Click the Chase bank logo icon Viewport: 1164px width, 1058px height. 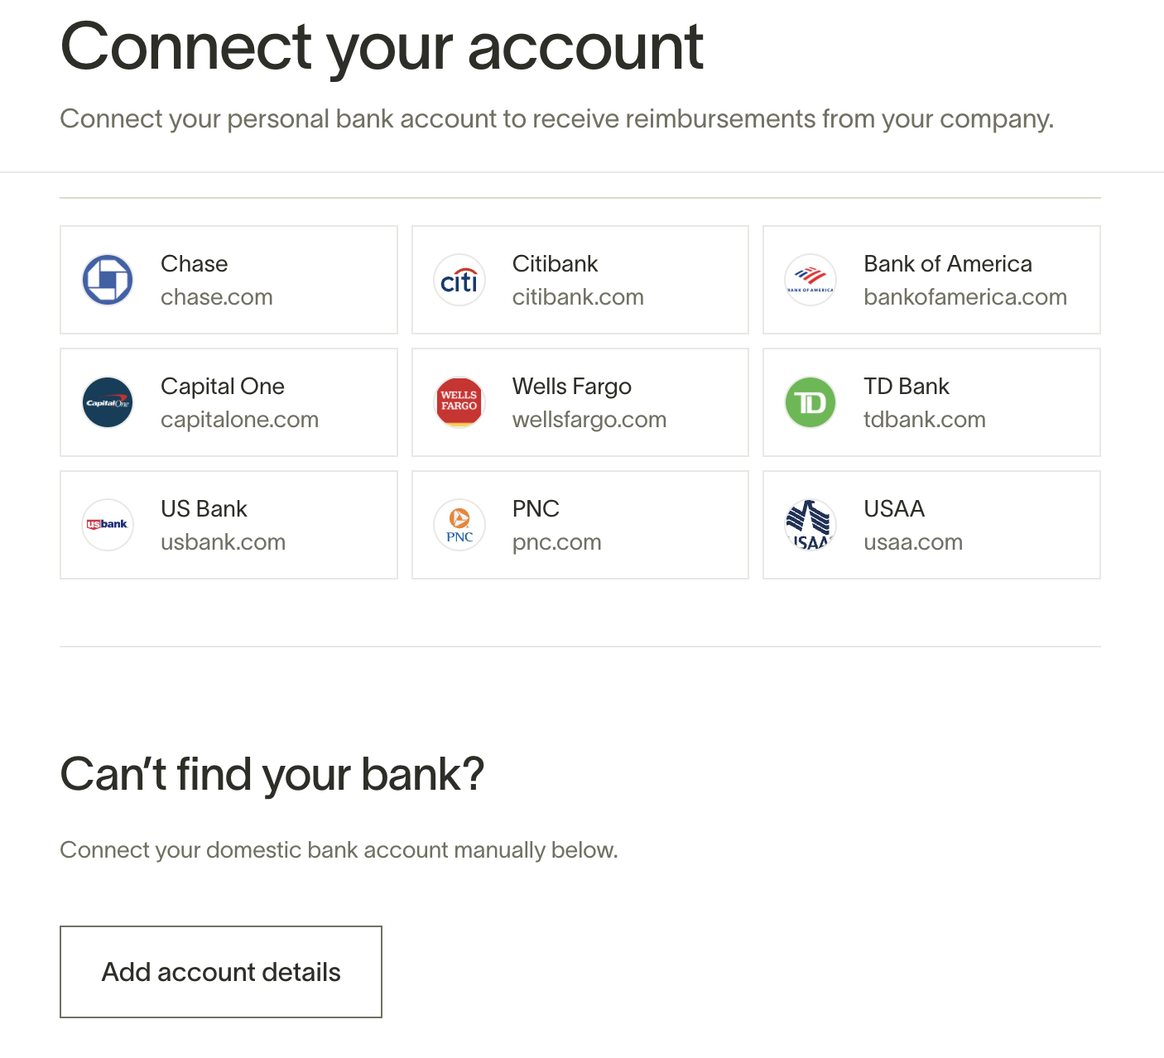click(108, 280)
